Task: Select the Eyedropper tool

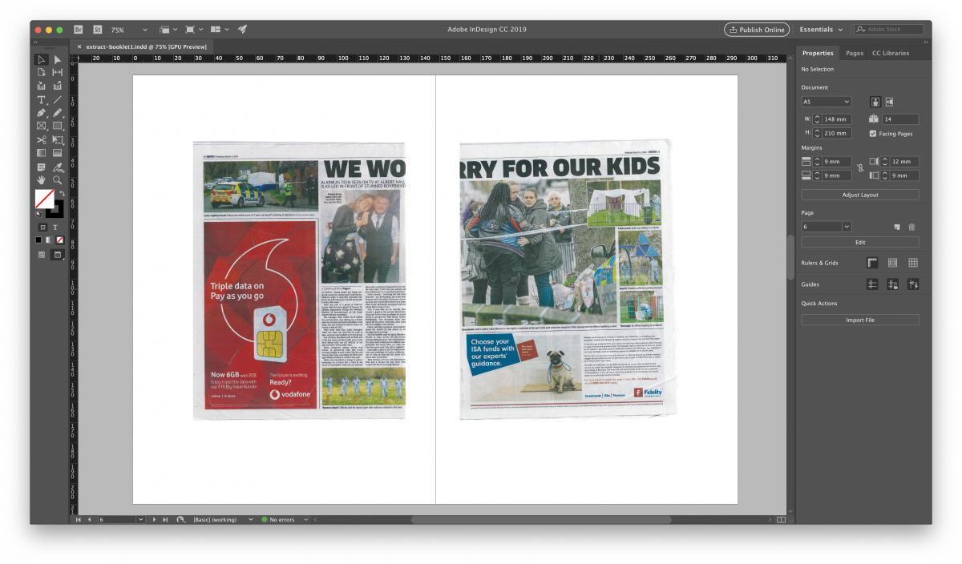Action: pyautogui.click(x=58, y=167)
